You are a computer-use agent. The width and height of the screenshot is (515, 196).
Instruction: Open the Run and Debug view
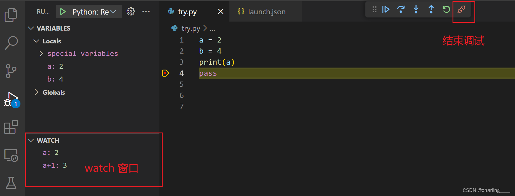[12, 100]
